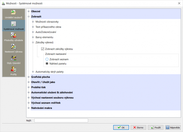The height and width of the screenshot is (132, 183).
Task: Click the Výchozí seznam měřítek heading
Action: click(46, 103)
